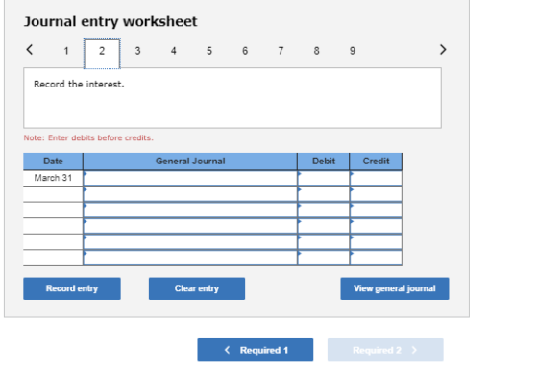Open View general journal

(395, 288)
